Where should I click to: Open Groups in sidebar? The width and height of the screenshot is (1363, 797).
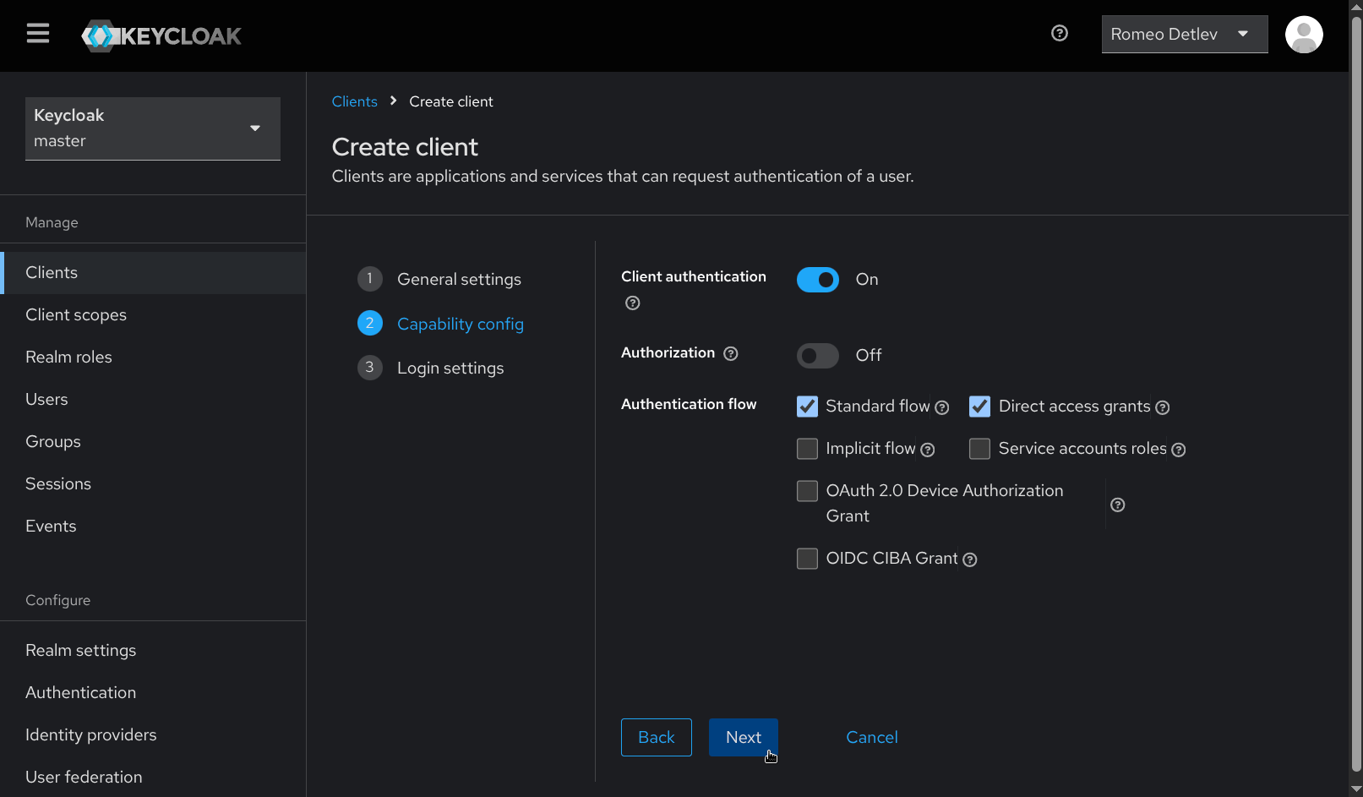pos(153,442)
